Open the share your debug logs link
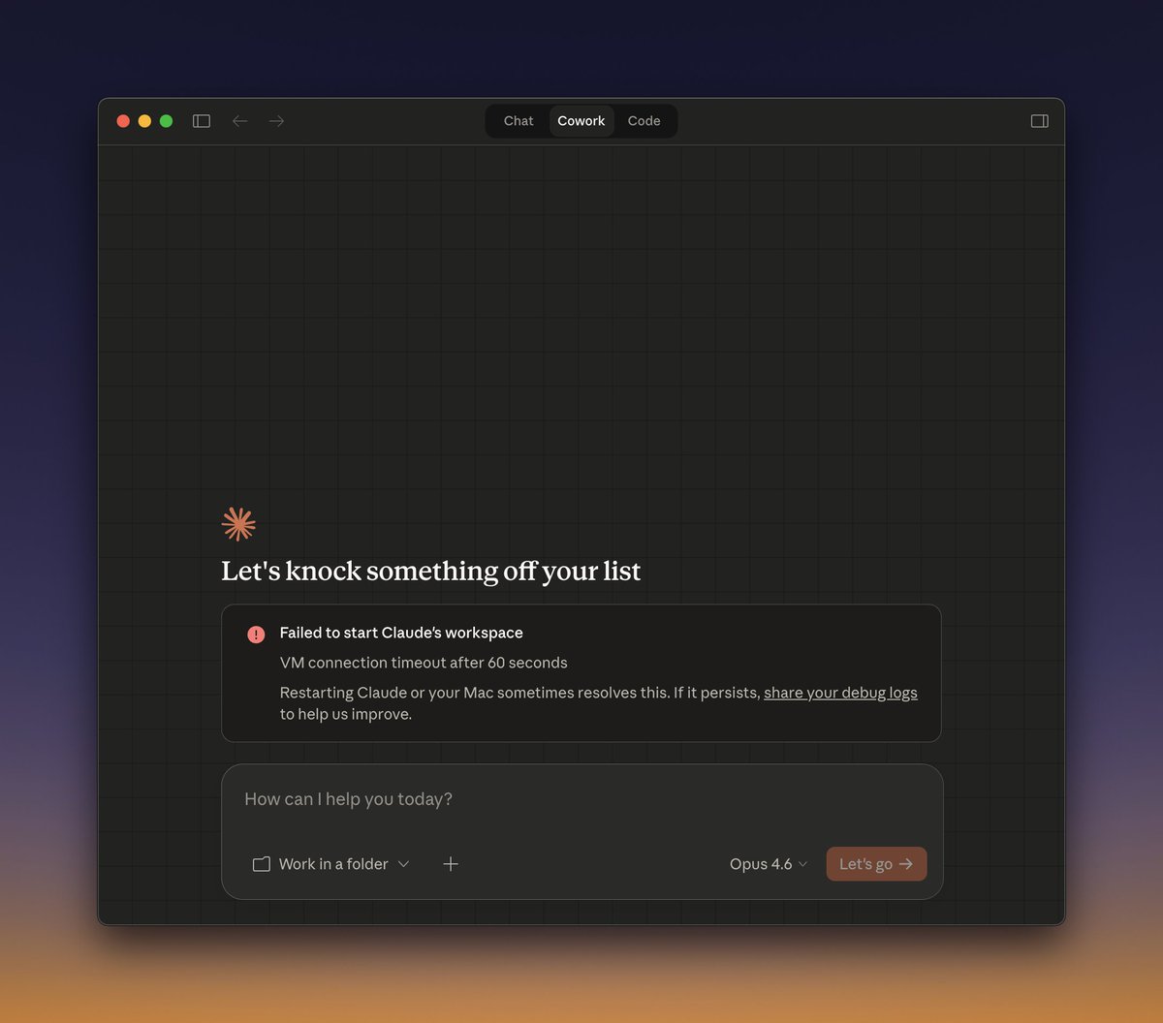The height and width of the screenshot is (1023, 1163). pos(840,693)
